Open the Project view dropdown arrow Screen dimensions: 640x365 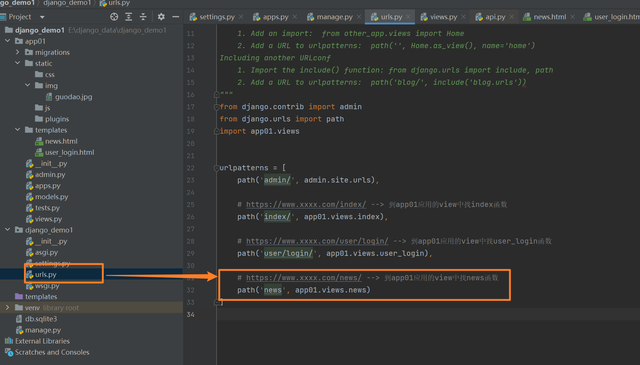pyautogui.click(x=42, y=17)
